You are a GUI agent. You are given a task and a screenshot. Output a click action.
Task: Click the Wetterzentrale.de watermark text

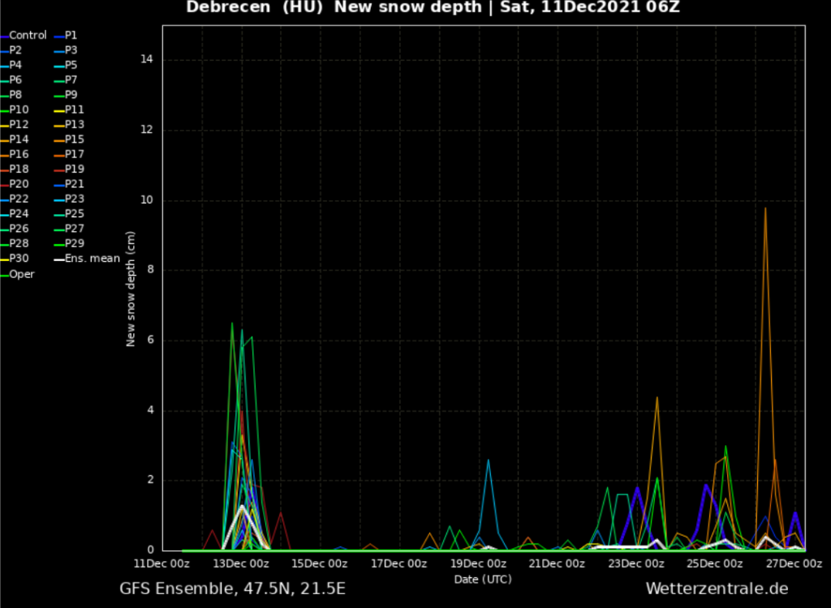(717, 589)
